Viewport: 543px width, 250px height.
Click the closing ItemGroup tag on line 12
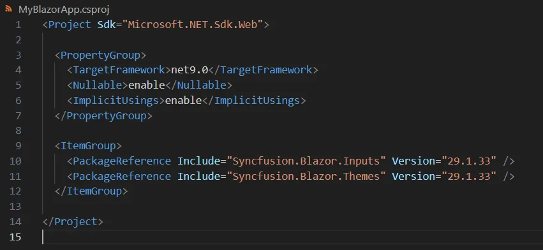(x=91, y=191)
